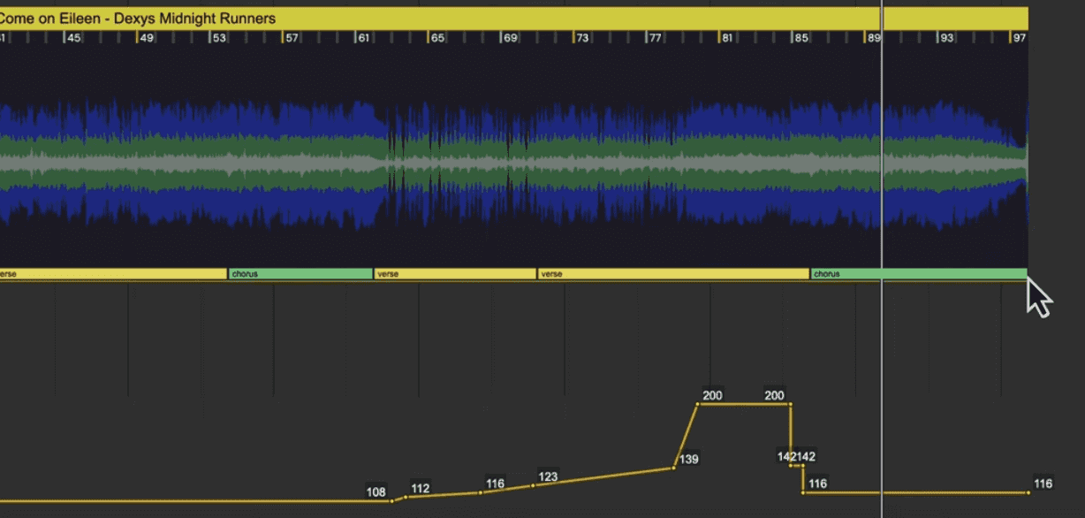The width and height of the screenshot is (1085, 518).
Task: Click bar marker 45 on ruler
Action: tap(73, 38)
